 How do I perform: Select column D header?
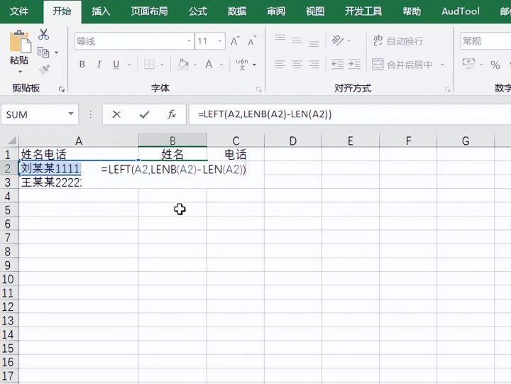293,141
